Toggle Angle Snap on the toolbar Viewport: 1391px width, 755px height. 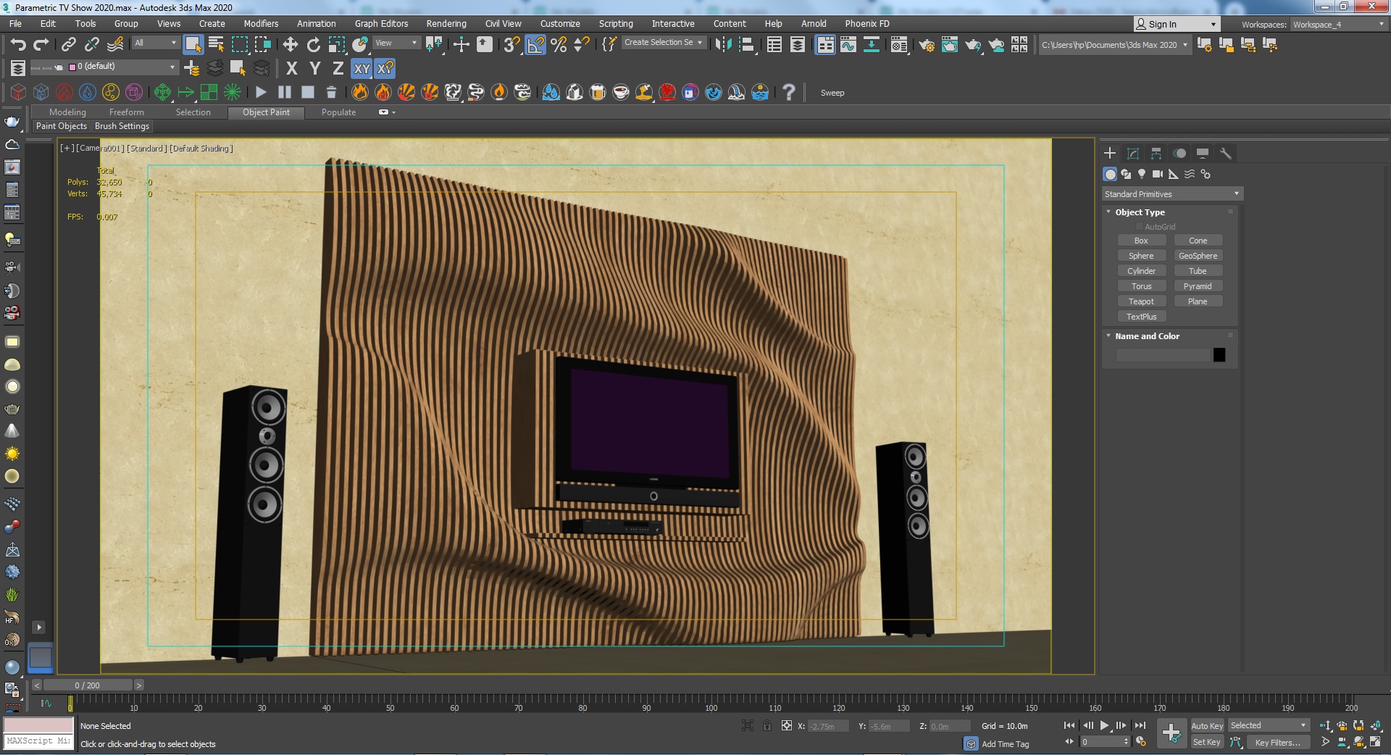pos(535,45)
